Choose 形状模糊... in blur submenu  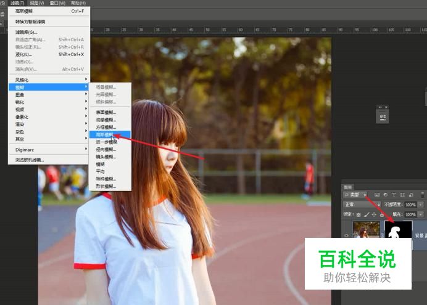point(110,186)
